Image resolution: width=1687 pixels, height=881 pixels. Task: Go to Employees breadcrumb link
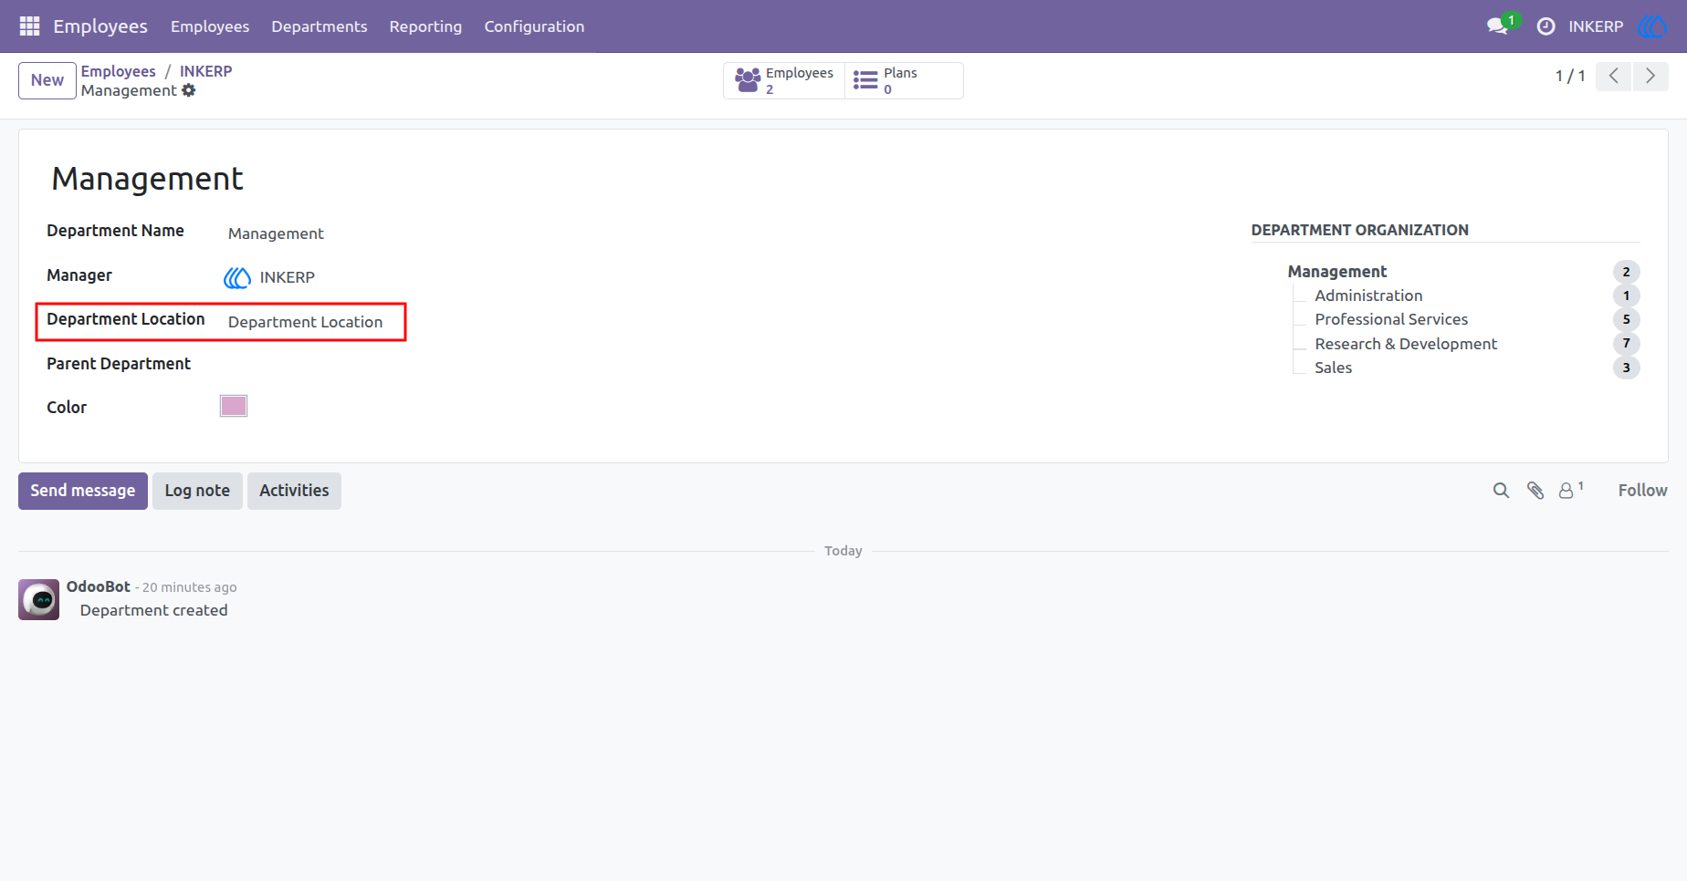point(119,71)
